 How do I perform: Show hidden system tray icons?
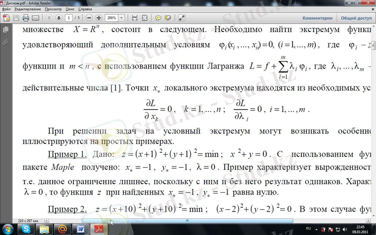pos(317,229)
